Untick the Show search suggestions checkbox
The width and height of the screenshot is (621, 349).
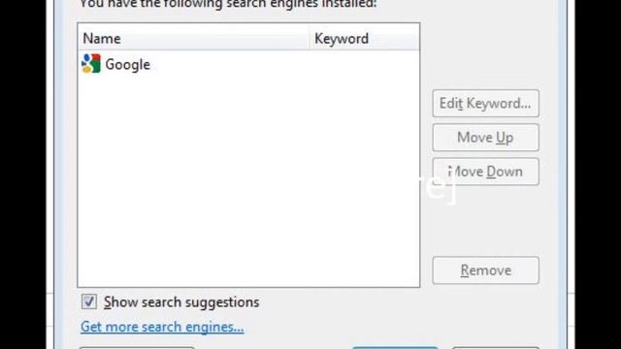(x=89, y=301)
